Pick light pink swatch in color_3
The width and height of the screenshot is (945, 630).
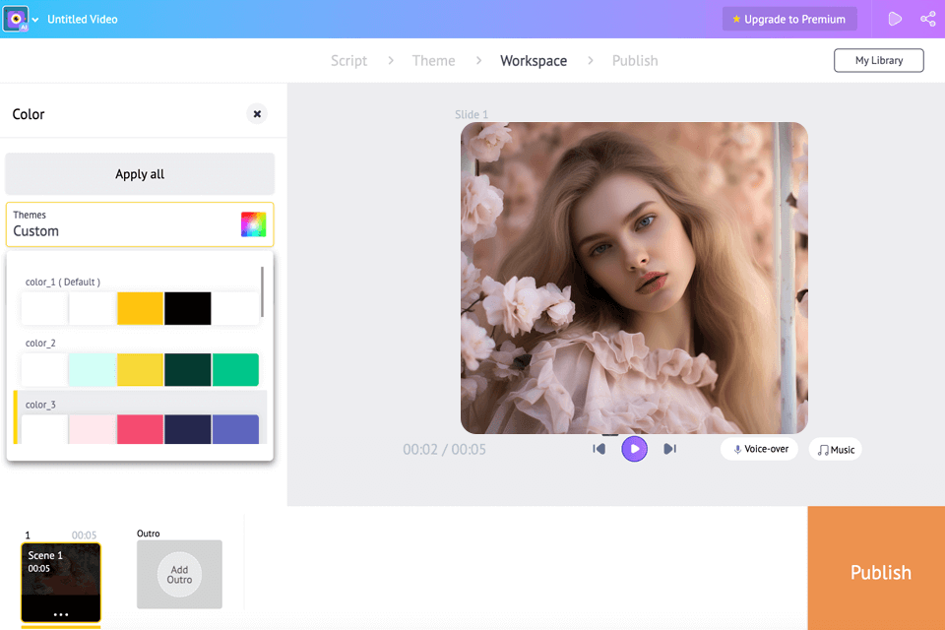pyautogui.click(x=92, y=429)
